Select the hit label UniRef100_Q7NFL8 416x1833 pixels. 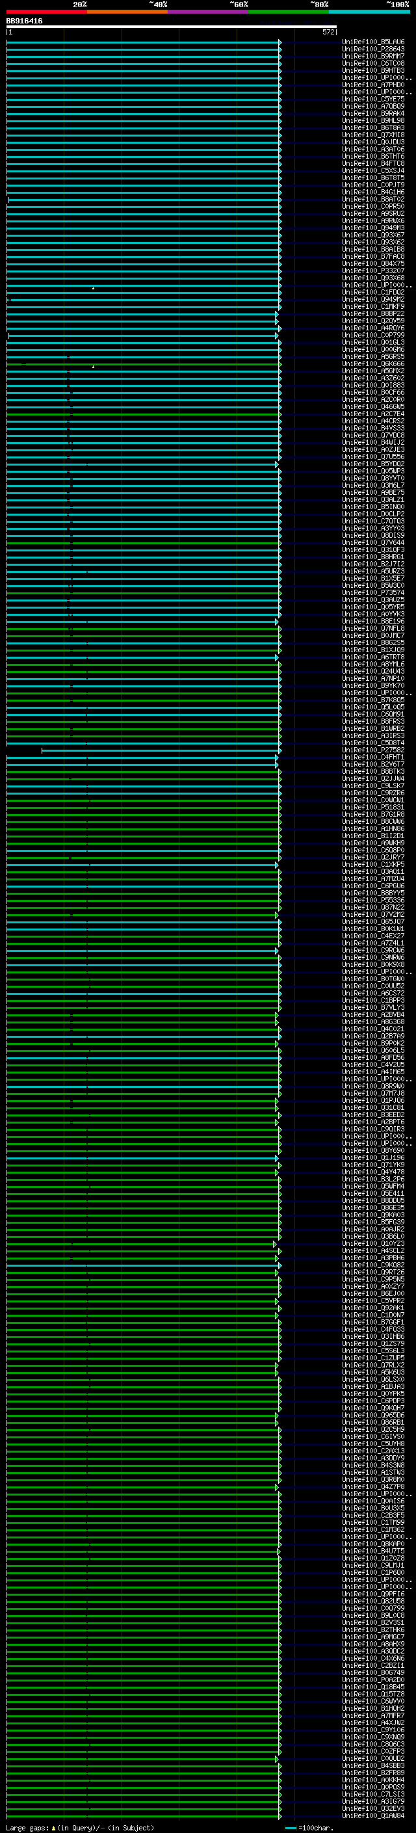(373, 628)
